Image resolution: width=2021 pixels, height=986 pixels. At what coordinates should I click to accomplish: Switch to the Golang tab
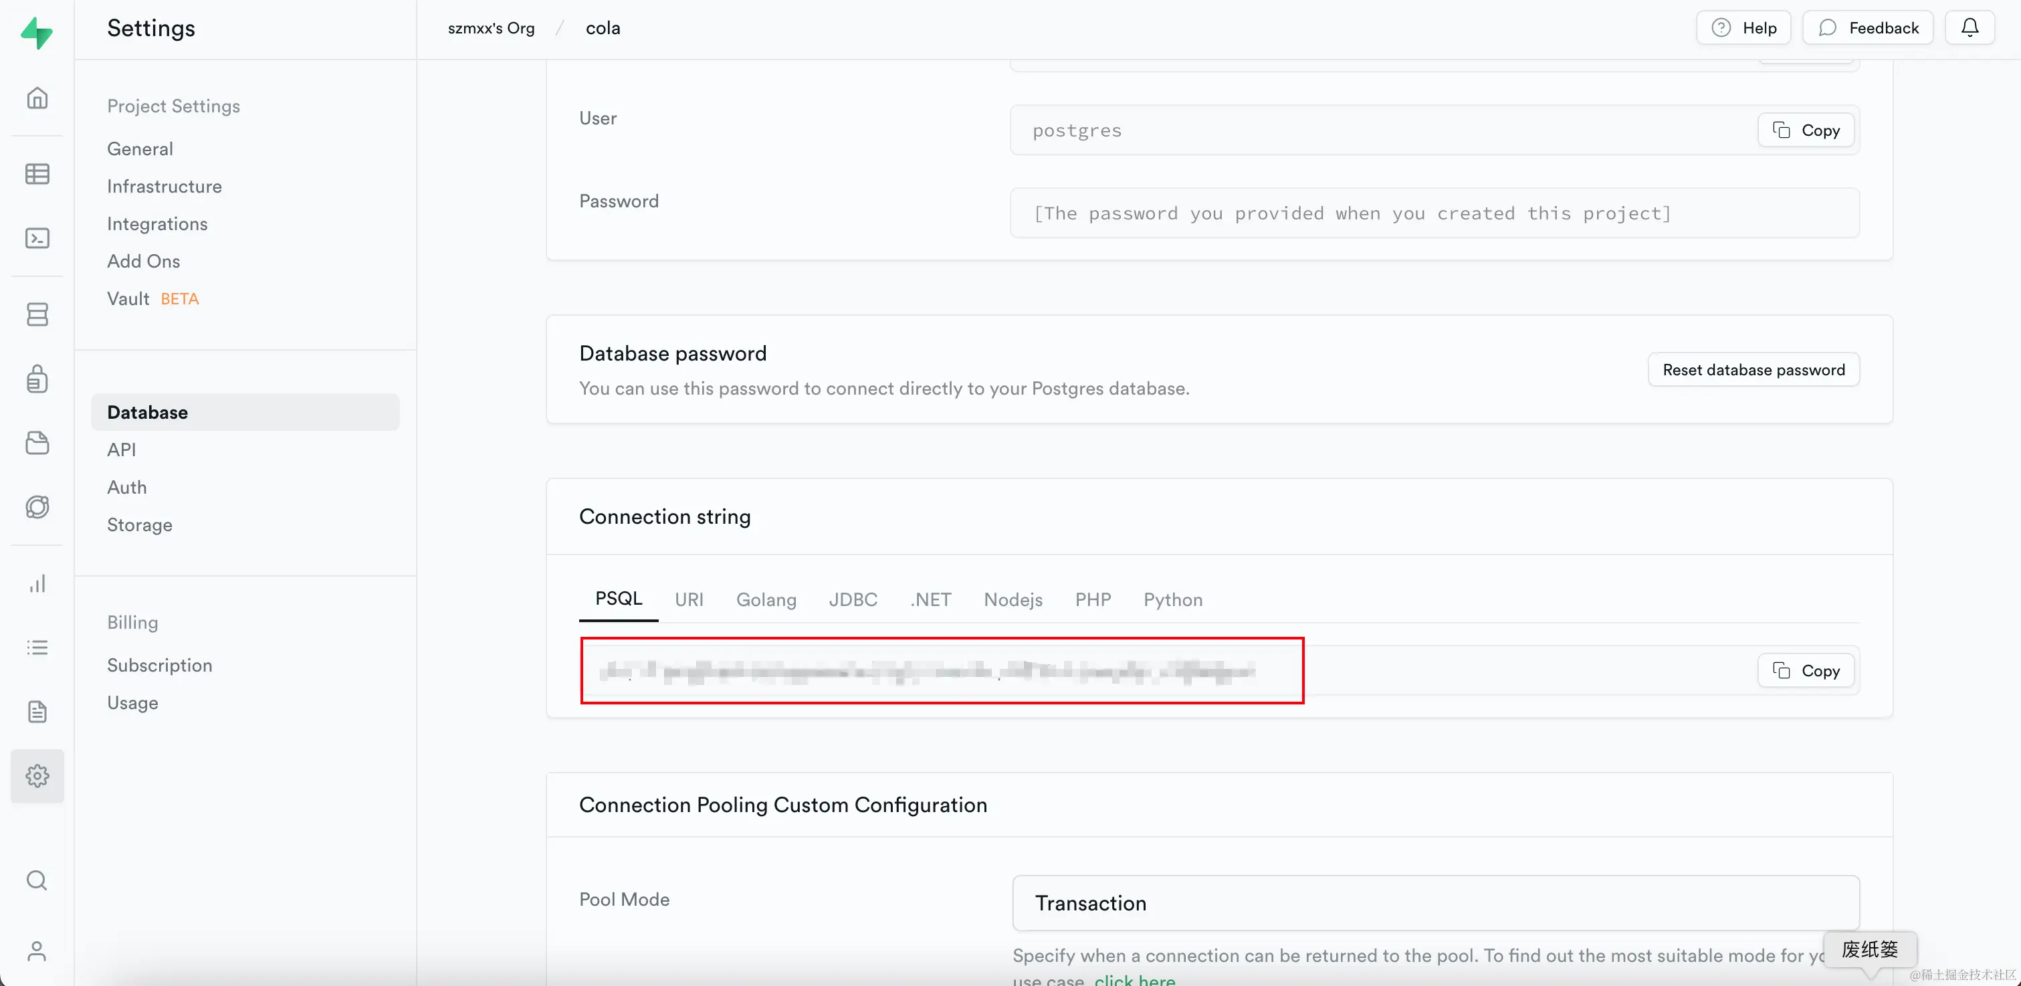pyautogui.click(x=766, y=600)
